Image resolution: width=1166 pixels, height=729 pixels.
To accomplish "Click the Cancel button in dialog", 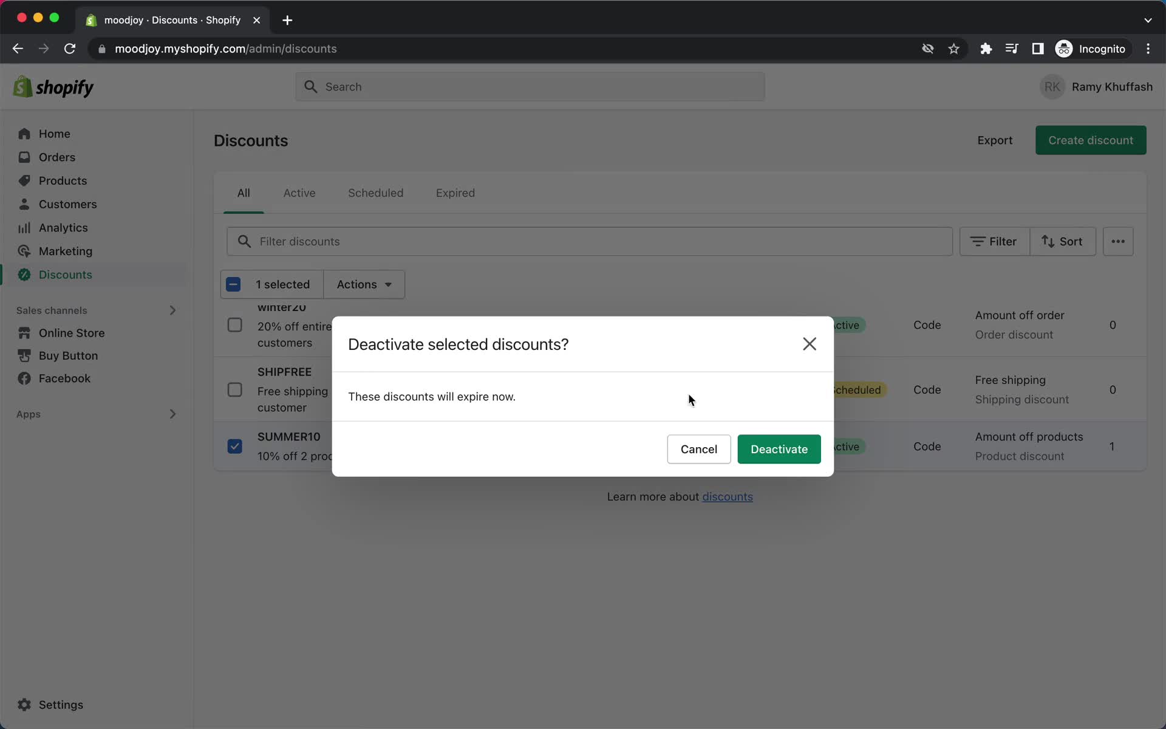I will (x=698, y=448).
